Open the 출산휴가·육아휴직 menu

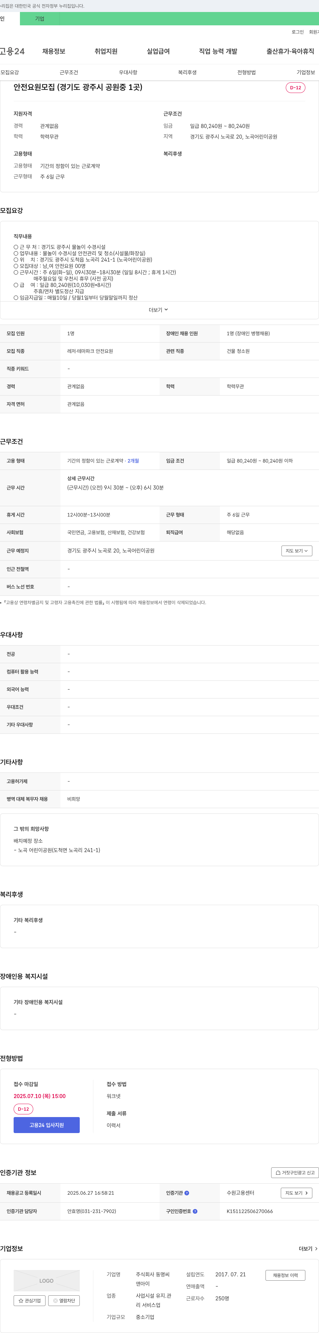pyautogui.click(x=290, y=51)
